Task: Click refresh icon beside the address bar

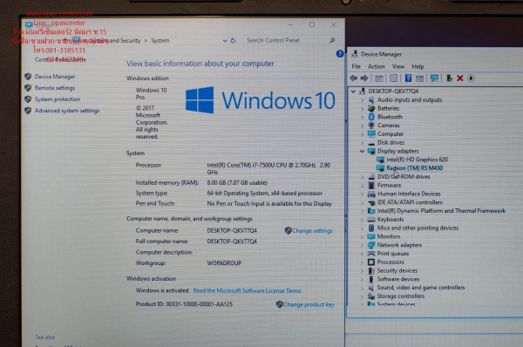Action: click(233, 40)
